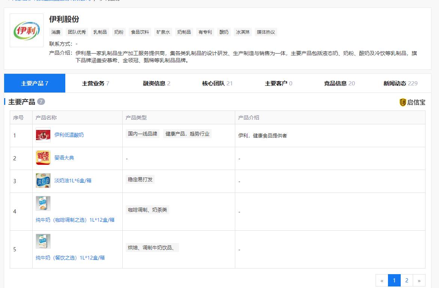Click the 乳制品 tag
Image resolution: width=439 pixels, height=288 pixels.
(100, 32)
